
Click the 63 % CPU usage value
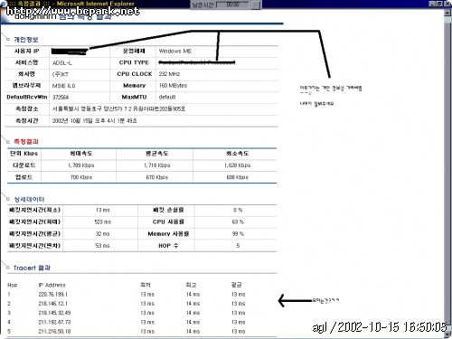[x=238, y=222]
